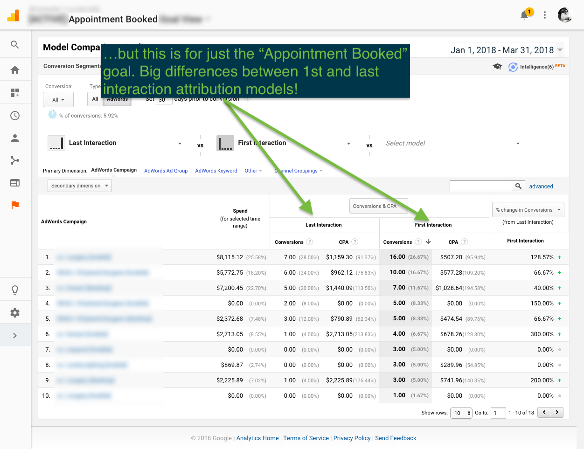
Task: Click the 128.57% change value
Action: tap(542, 257)
